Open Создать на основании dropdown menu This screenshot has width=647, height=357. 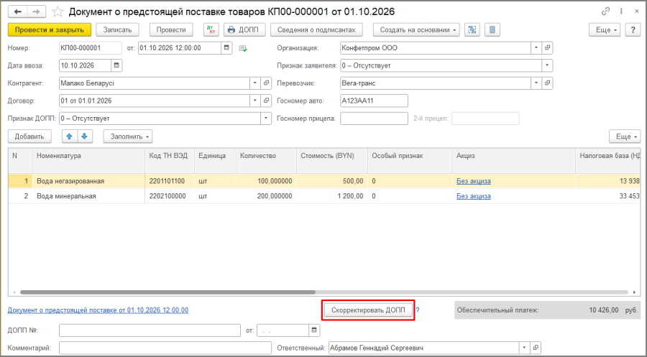point(416,29)
